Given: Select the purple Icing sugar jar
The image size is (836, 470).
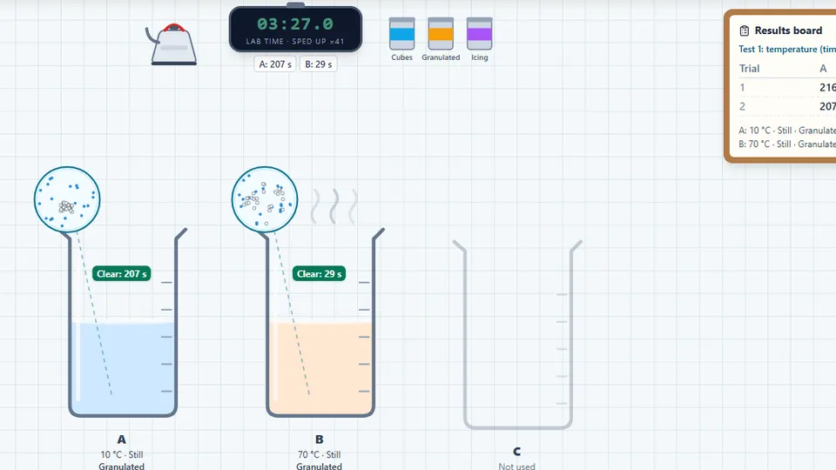Looking at the screenshot, I should 479,34.
